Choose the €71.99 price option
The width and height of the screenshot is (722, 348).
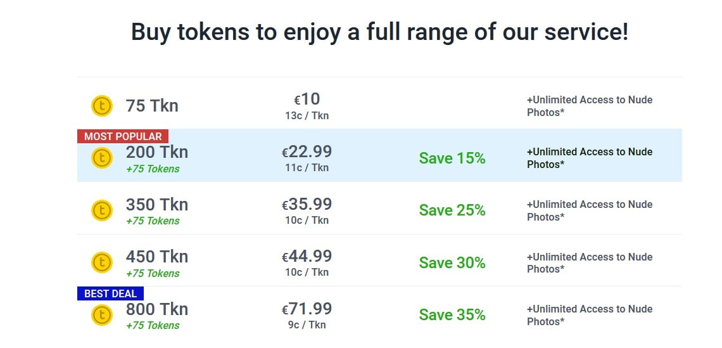pos(307,309)
